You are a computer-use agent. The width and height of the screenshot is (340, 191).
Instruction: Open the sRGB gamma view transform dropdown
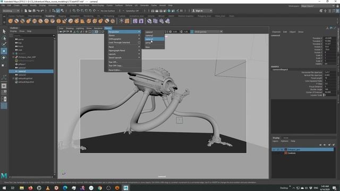[208, 32]
